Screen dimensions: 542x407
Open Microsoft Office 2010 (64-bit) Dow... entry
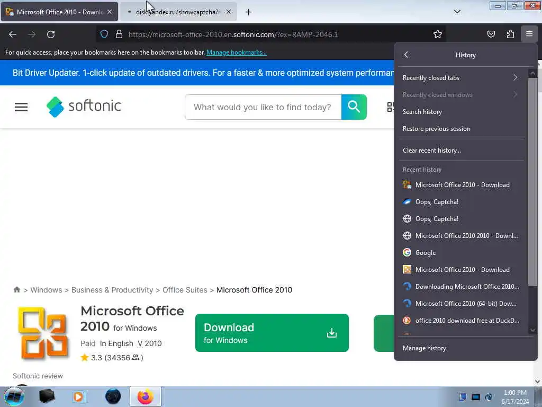pos(461,304)
